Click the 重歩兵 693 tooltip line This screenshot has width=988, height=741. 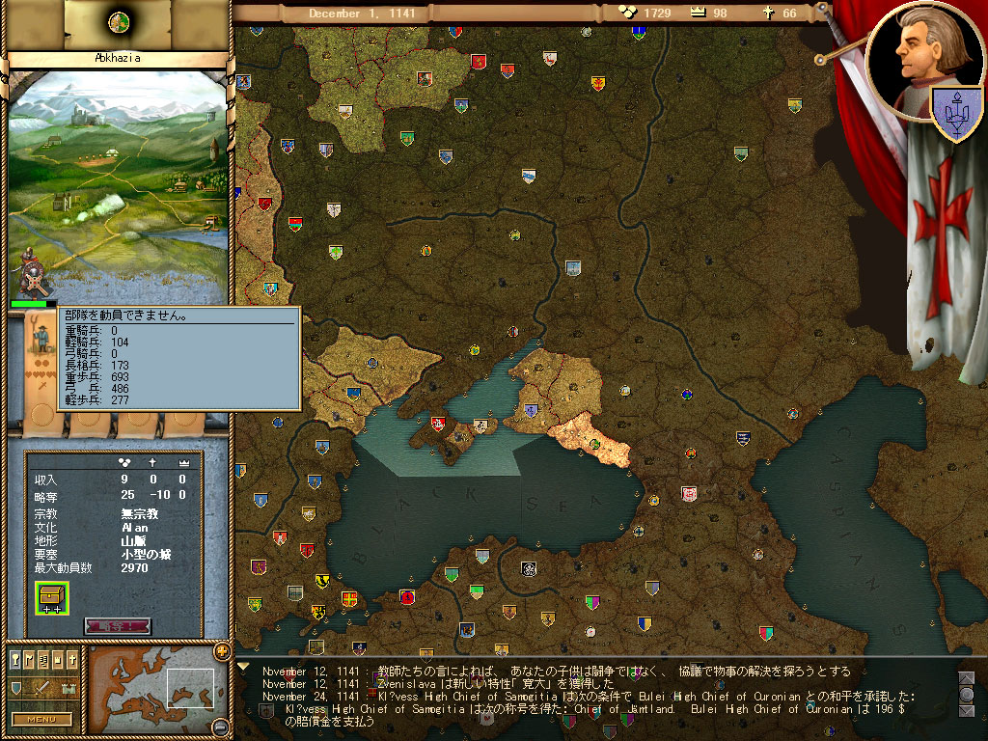97,377
